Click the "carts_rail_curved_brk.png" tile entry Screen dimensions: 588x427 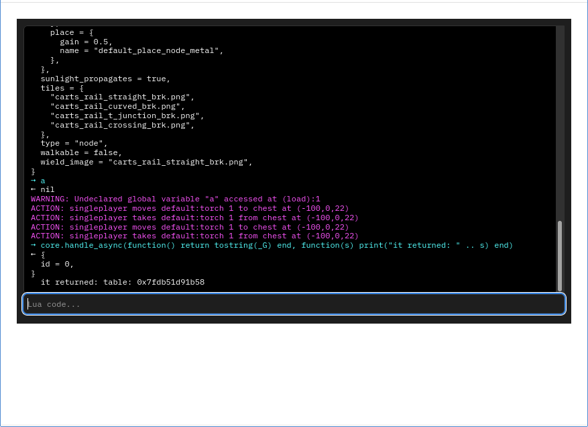click(x=117, y=107)
